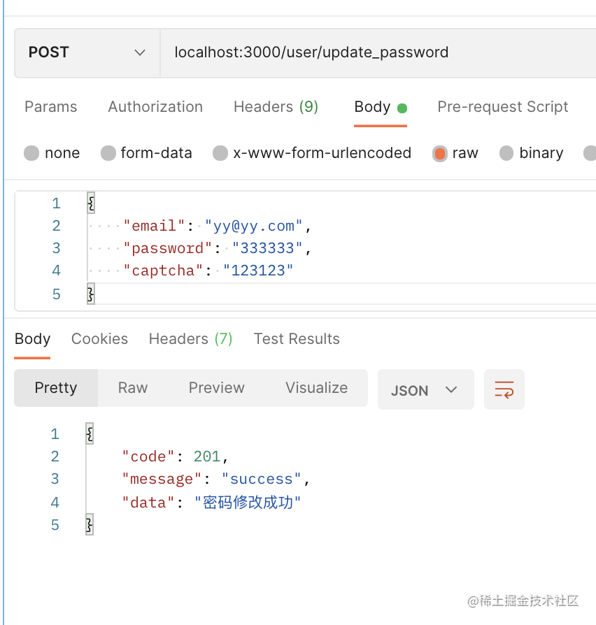Switch to the Authorization tab

(x=155, y=107)
